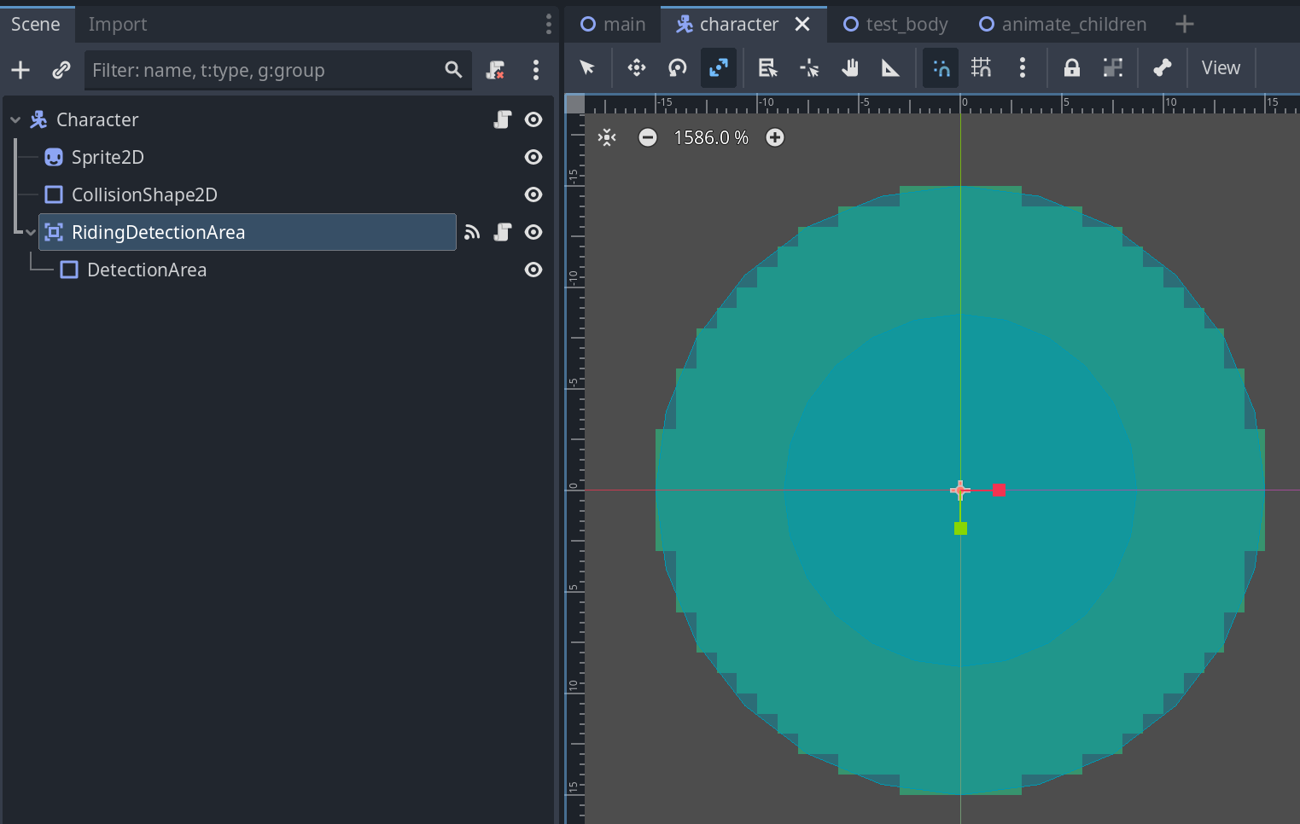Reset zoom via 1586.0 % button
The image size is (1300, 824).
tap(710, 137)
